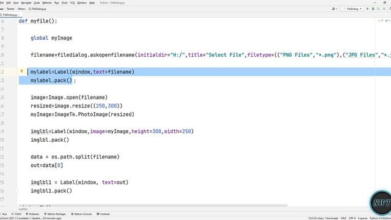Click the Tkinter breadcrumb in navigation bar
391x220 pixels.
click(x=10, y=9)
